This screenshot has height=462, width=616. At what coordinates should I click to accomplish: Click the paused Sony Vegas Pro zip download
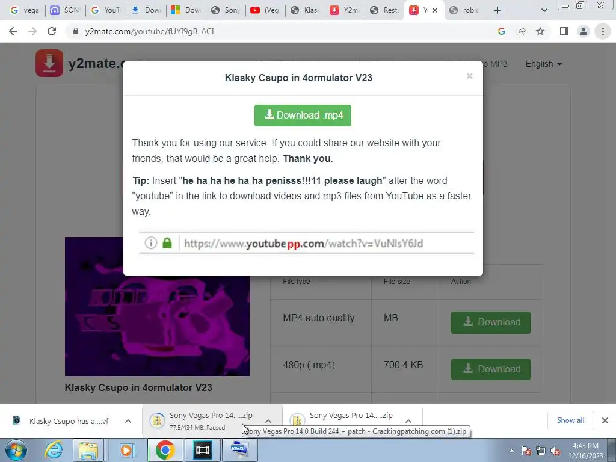[x=205, y=420]
